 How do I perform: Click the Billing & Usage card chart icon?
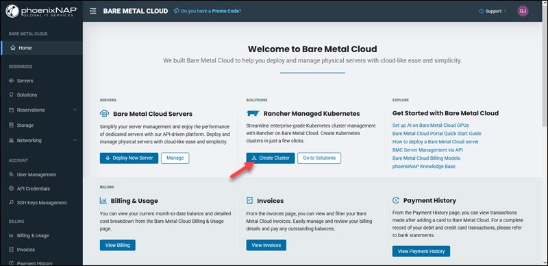coord(103,201)
